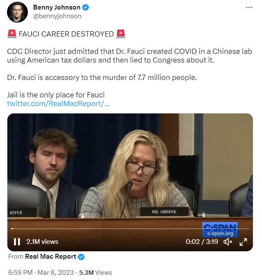Click the Real Mac Report source name
Screen dimensions: 262x280
[x=50, y=257]
